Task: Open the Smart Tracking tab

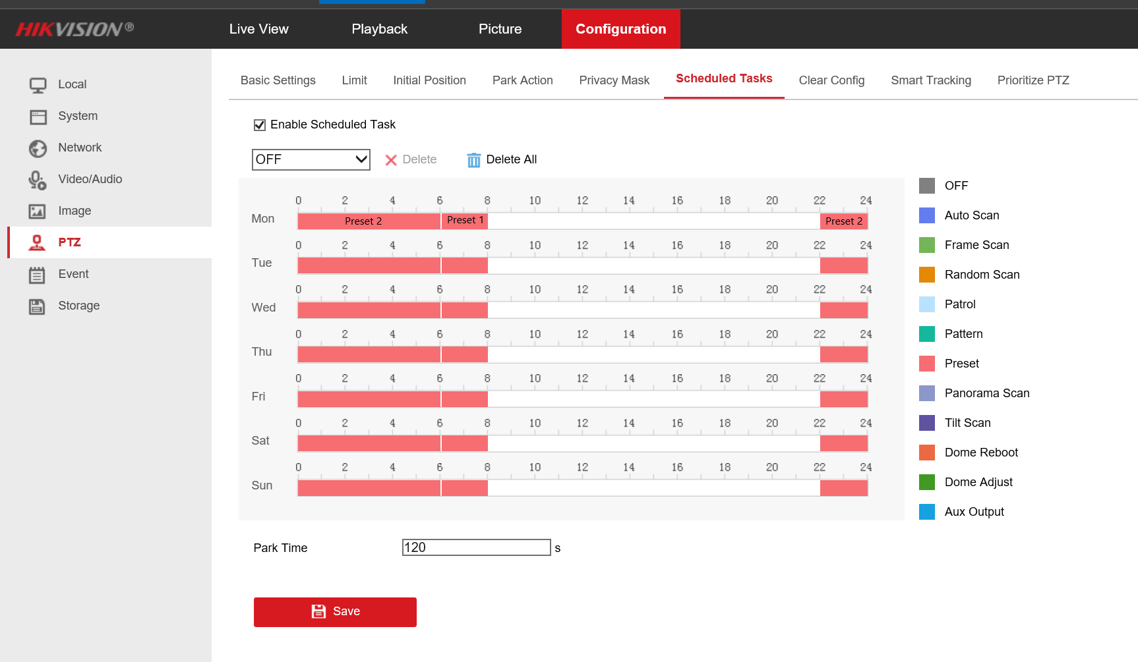Action: 930,80
